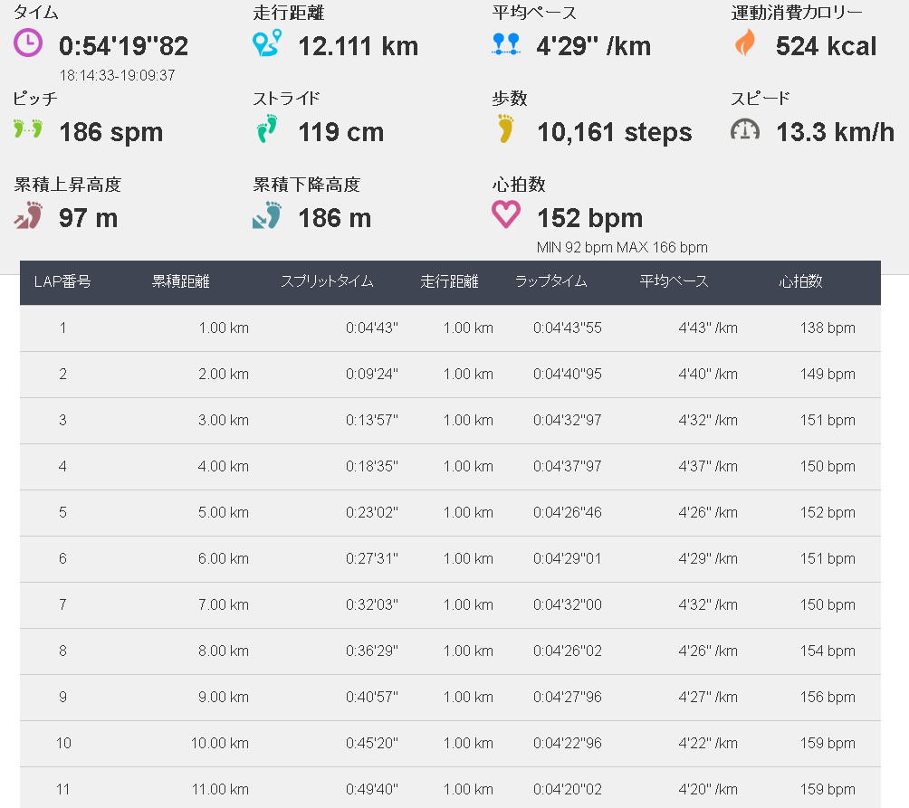This screenshot has height=808, width=909.
Task: Select the LAP番号 column header
Action: tap(62, 281)
